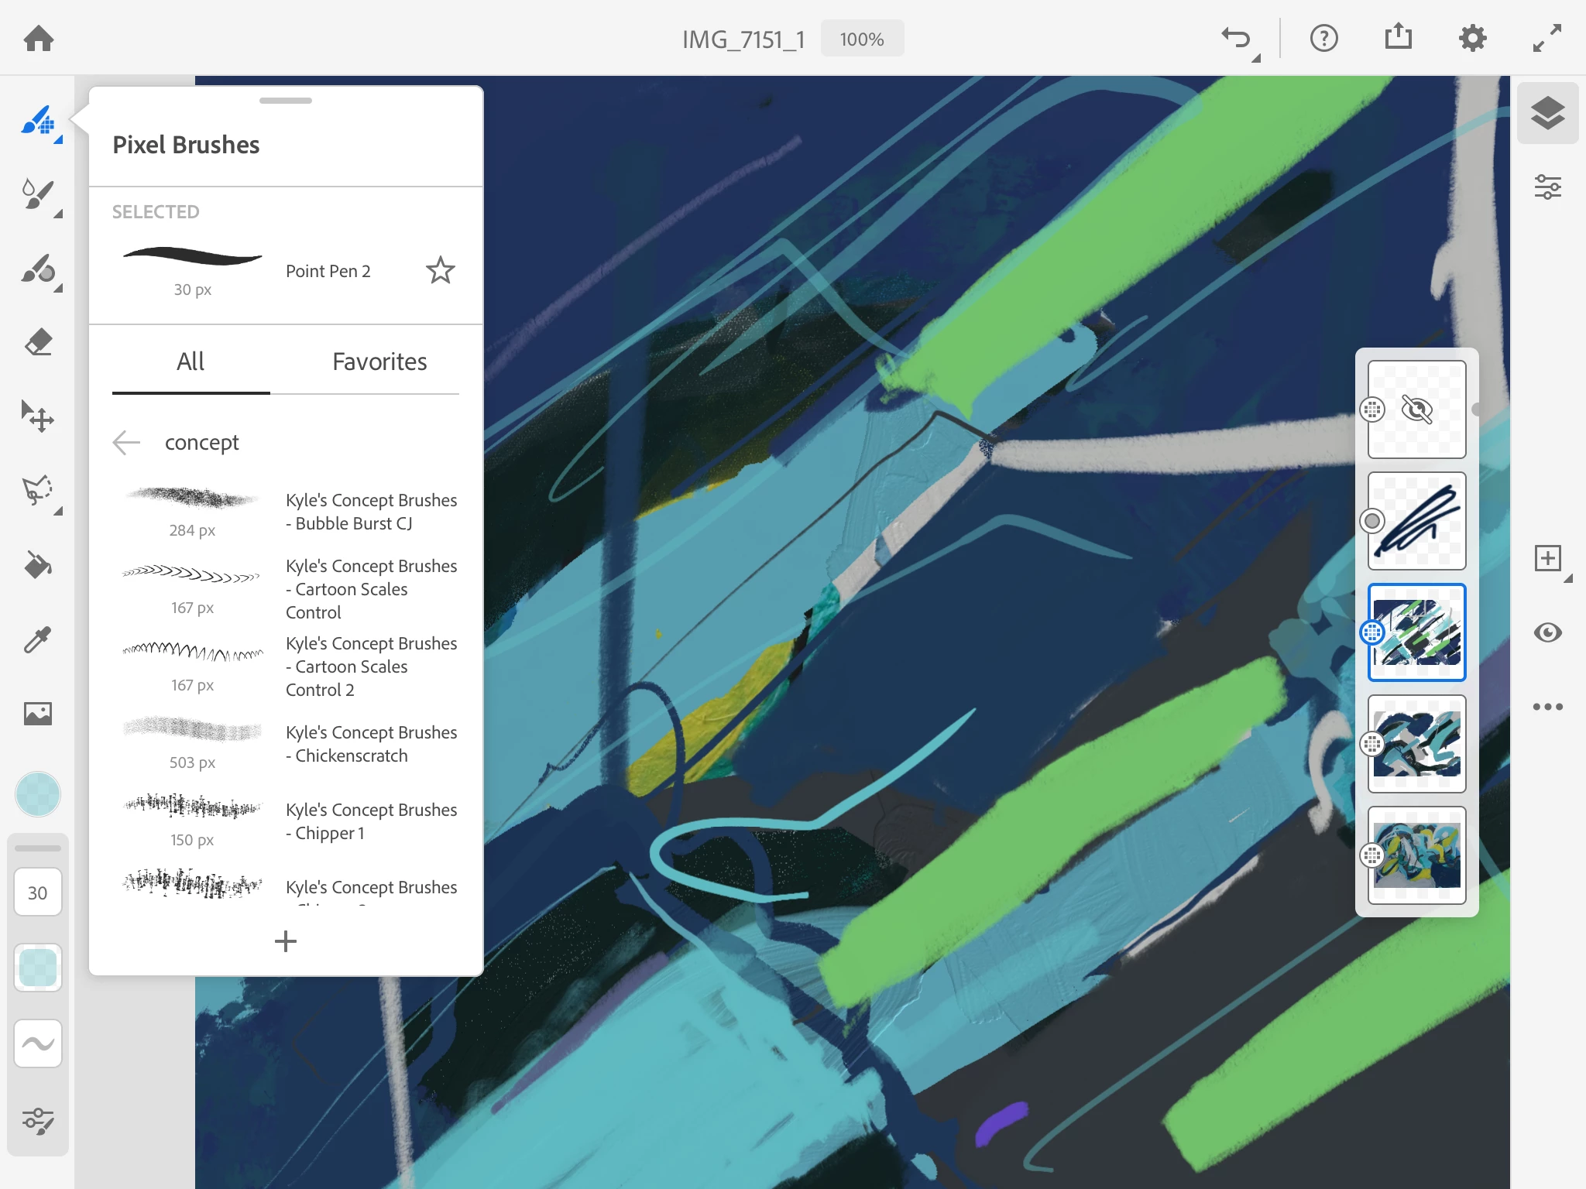This screenshot has height=1189, width=1586.
Task: Switch to the All brushes tab
Action: click(191, 361)
